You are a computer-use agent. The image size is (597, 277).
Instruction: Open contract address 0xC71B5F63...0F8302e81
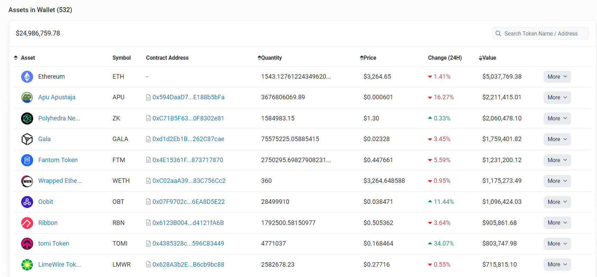188,118
